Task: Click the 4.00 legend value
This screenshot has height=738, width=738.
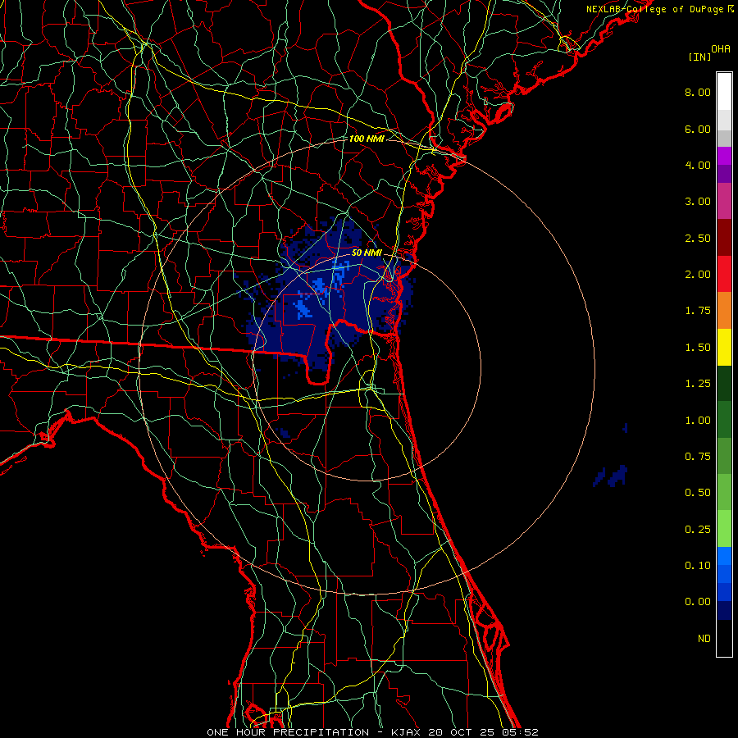Action: click(698, 165)
